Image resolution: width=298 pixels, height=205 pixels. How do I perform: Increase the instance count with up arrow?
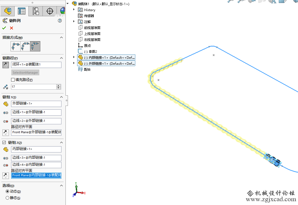(x=58, y=86)
